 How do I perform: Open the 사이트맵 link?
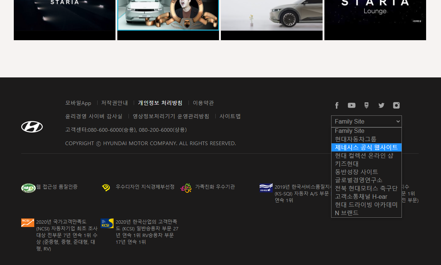point(230,116)
